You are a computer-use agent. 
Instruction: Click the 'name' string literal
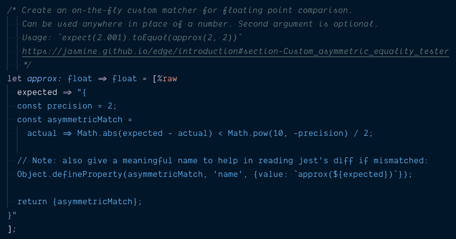coord(228,174)
